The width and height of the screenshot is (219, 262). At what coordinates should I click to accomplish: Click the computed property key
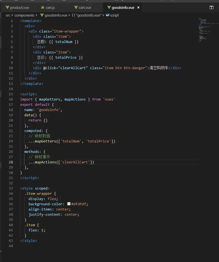[x=33, y=131]
